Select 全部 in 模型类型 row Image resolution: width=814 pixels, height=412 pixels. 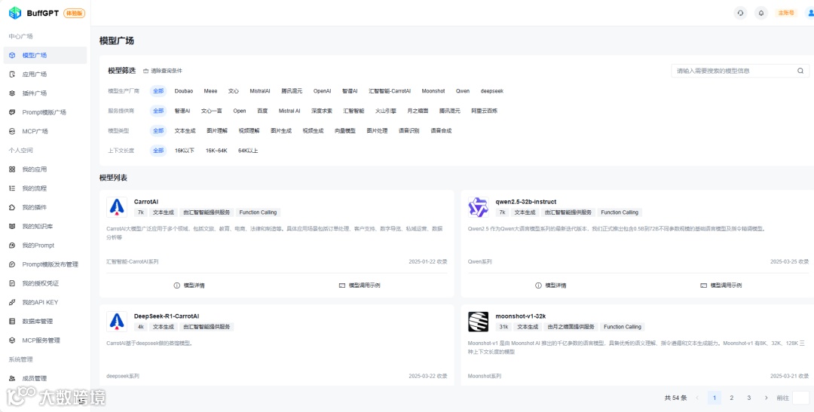[158, 131]
